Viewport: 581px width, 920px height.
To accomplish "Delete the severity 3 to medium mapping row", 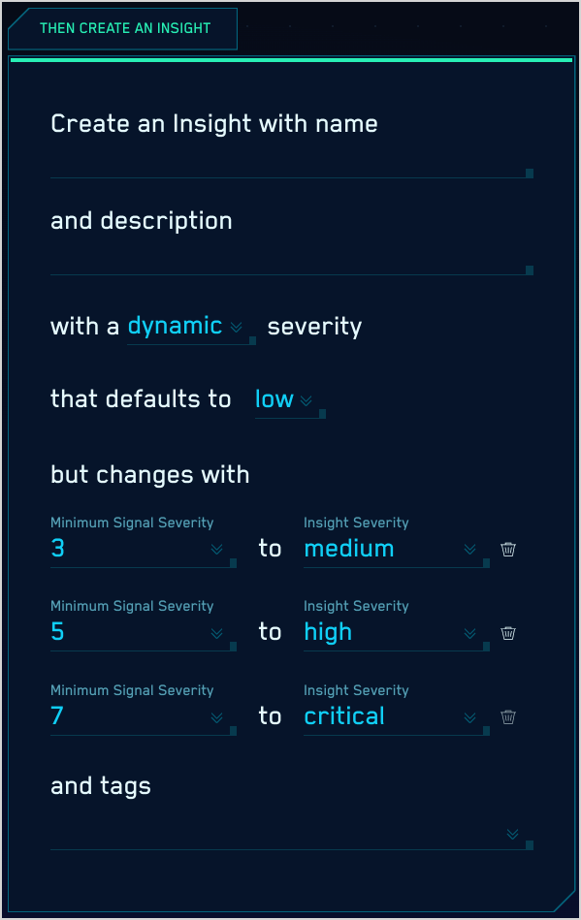I will point(508,549).
